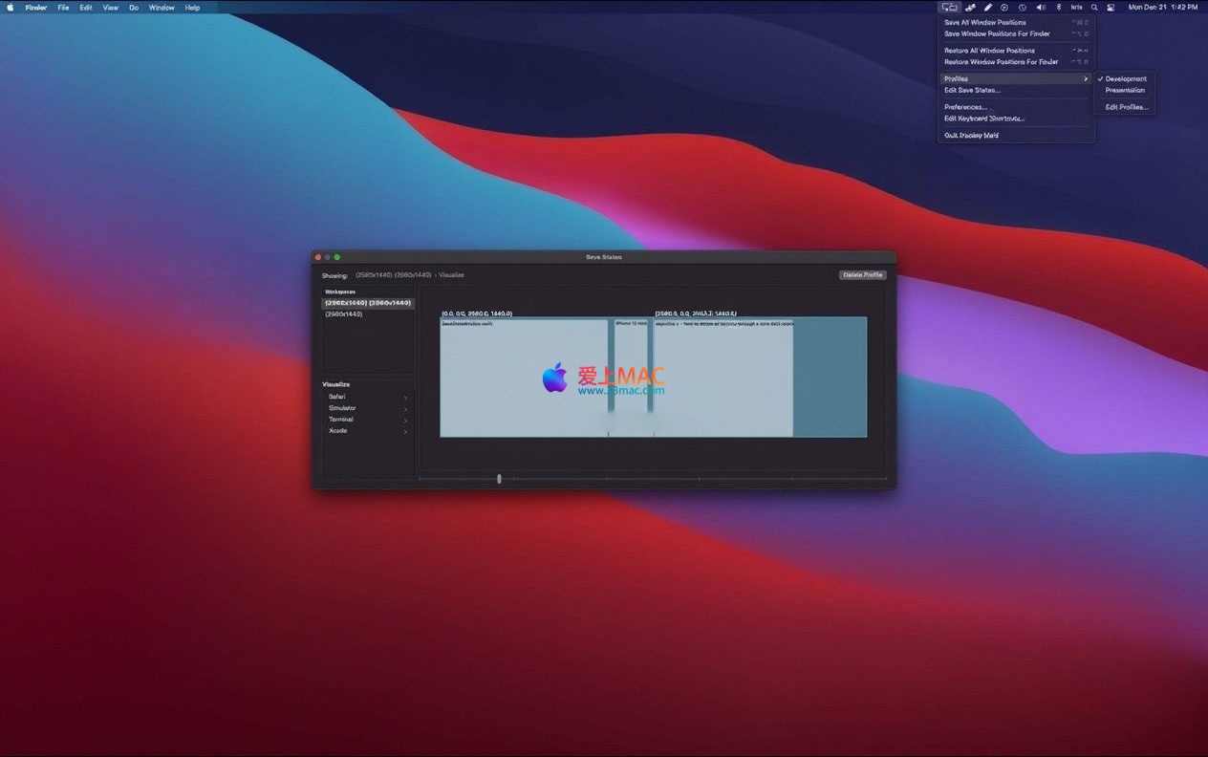Switch to the Presentation profile

(x=1125, y=91)
